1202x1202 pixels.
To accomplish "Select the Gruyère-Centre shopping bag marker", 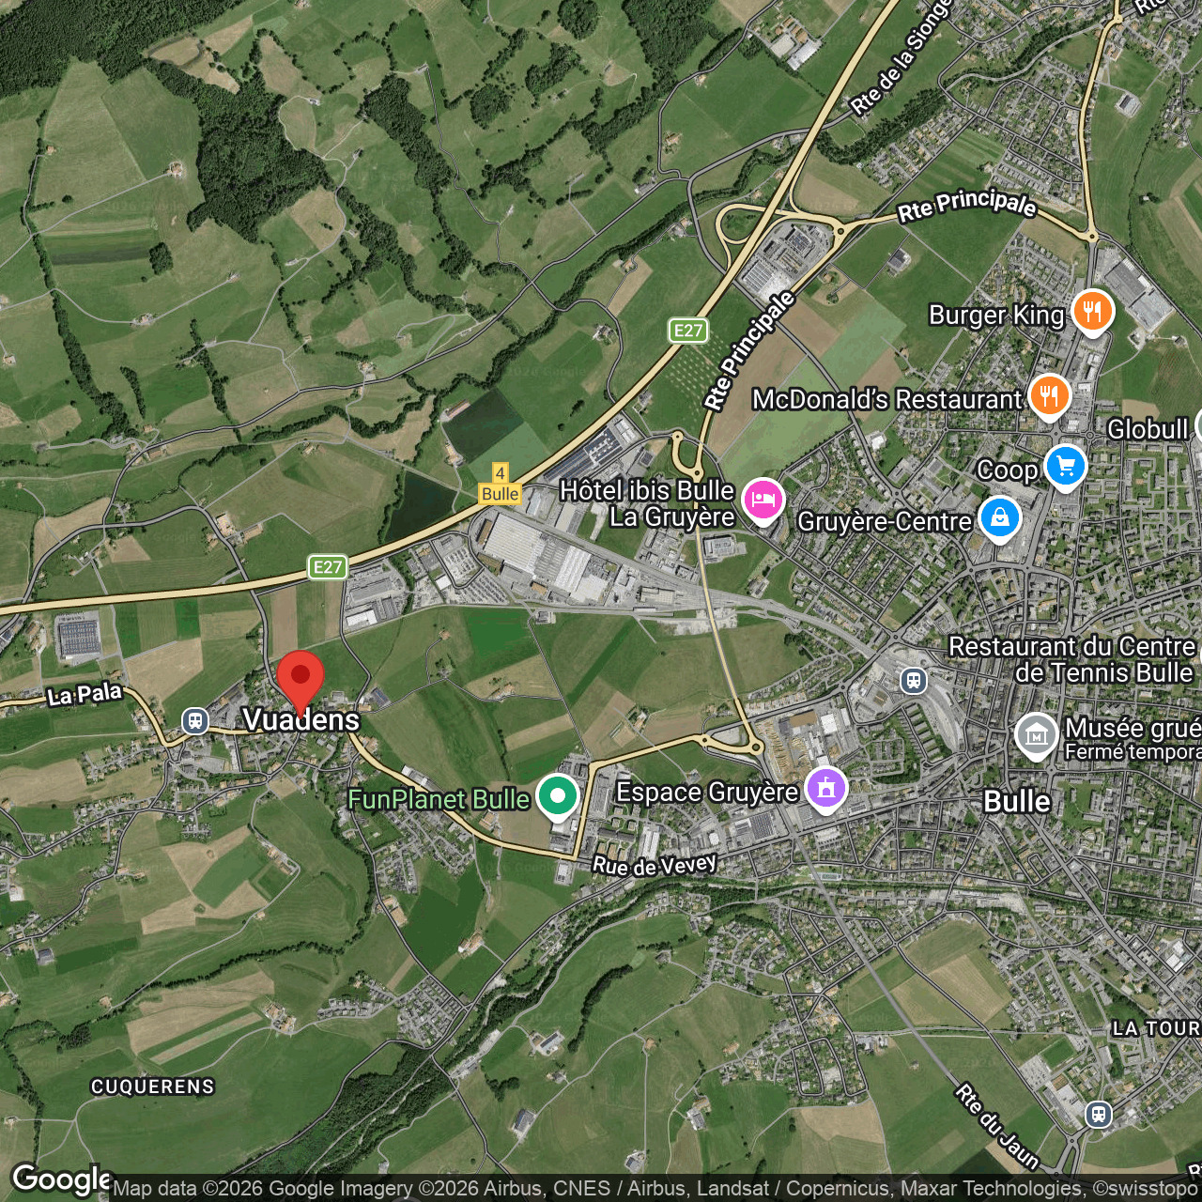I will [x=1000, y=518].
